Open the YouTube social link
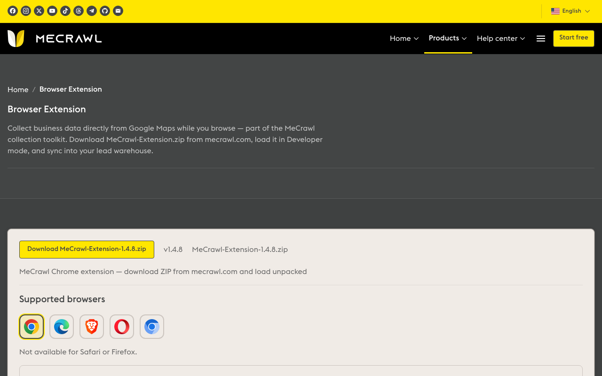The image size is (602, 376). (52, 11)
